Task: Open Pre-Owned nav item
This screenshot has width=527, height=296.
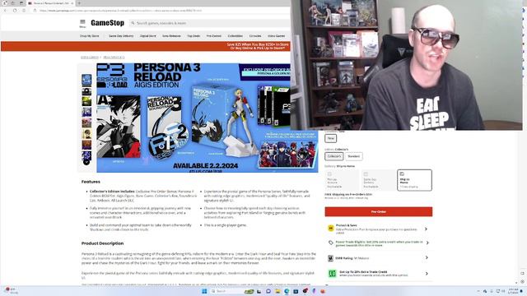Action: pos(214,36)
